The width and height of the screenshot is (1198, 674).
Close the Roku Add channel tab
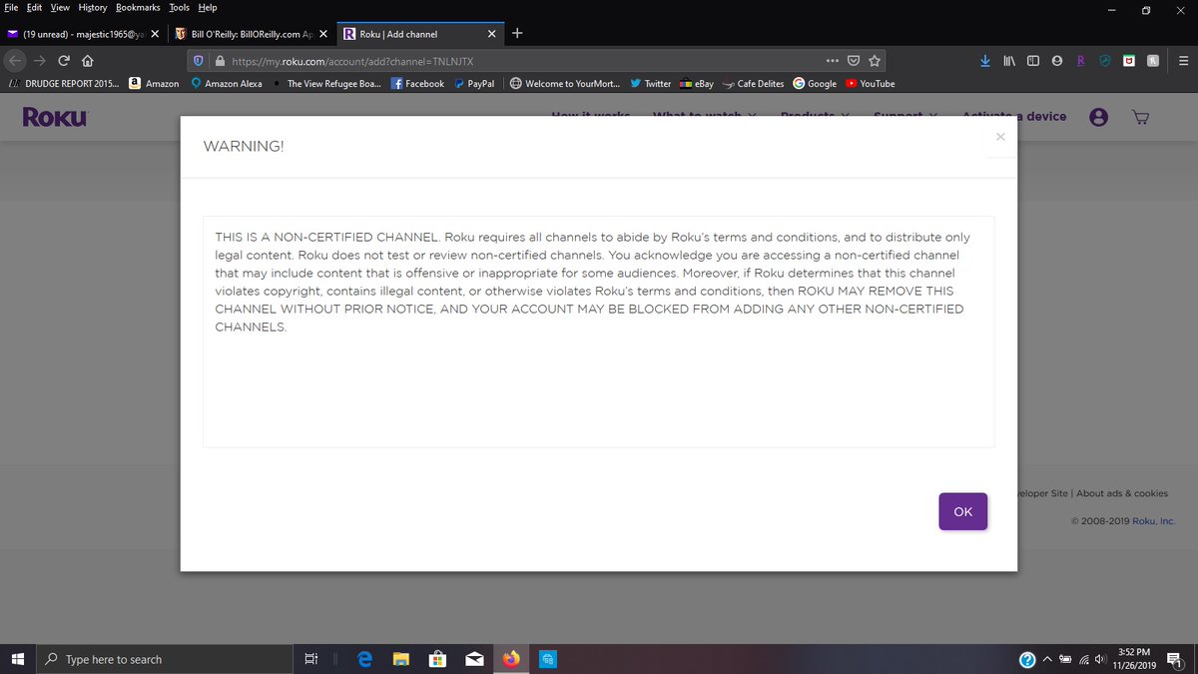point(492,34)
